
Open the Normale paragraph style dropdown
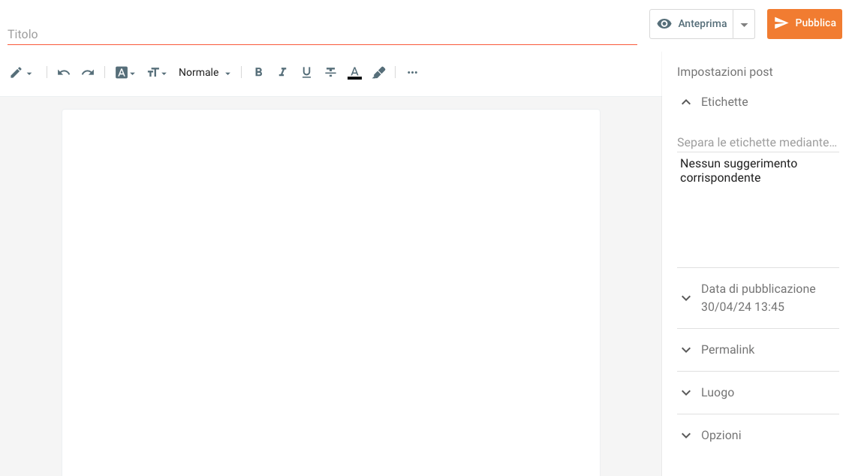click(x=204, y=72)
